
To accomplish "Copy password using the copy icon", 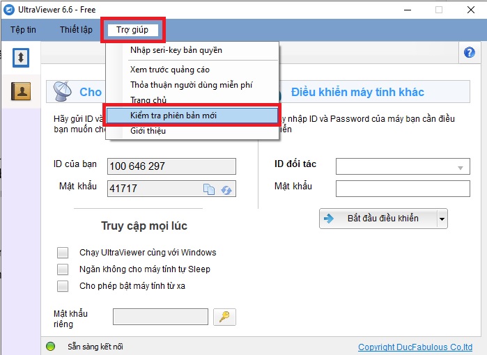I will pyautogui.click(x=209, y=189).
